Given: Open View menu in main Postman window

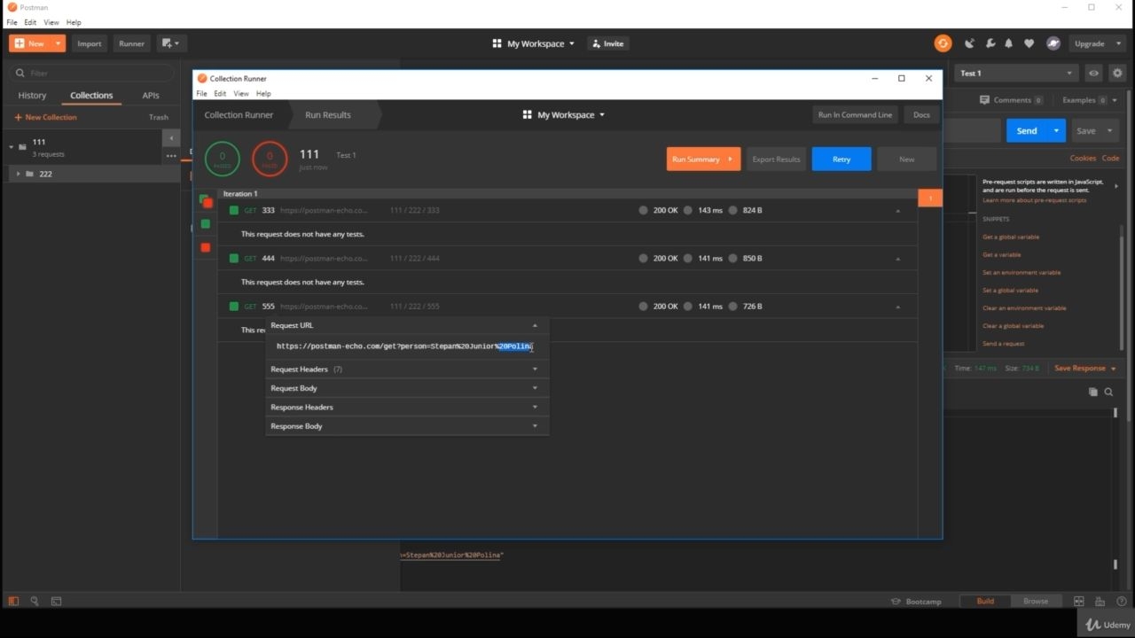Looking at the screenshot, I should [x=51, y=22].
